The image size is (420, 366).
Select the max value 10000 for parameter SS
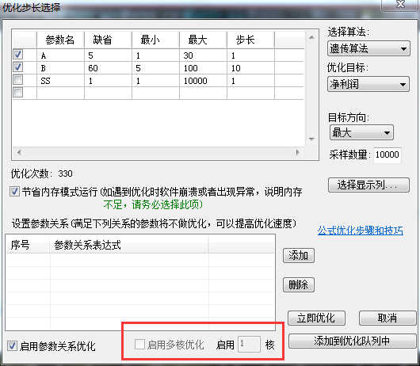point(203,81)
